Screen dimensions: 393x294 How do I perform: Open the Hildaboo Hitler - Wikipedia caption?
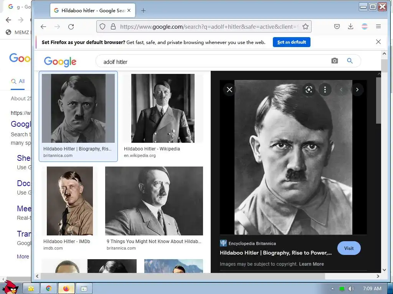point(152,149)
